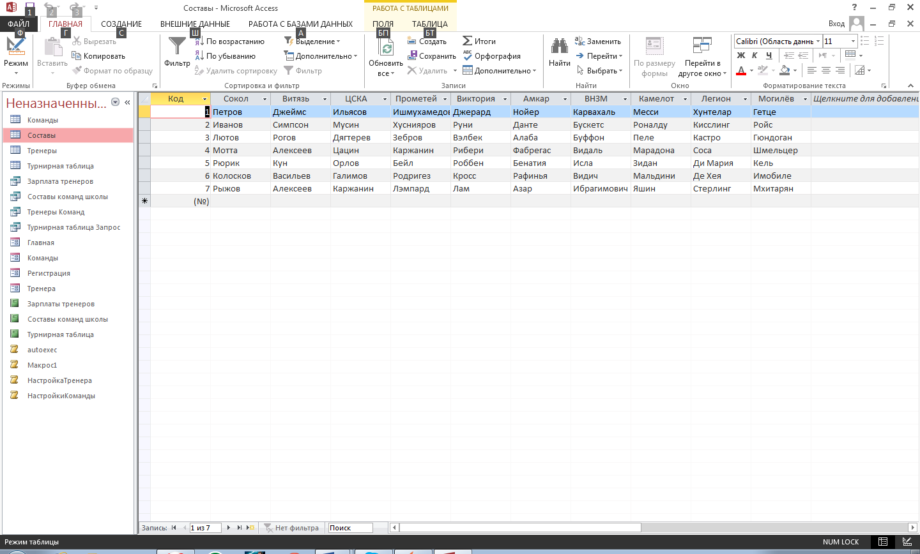Open Найти binoculars search

560,52
